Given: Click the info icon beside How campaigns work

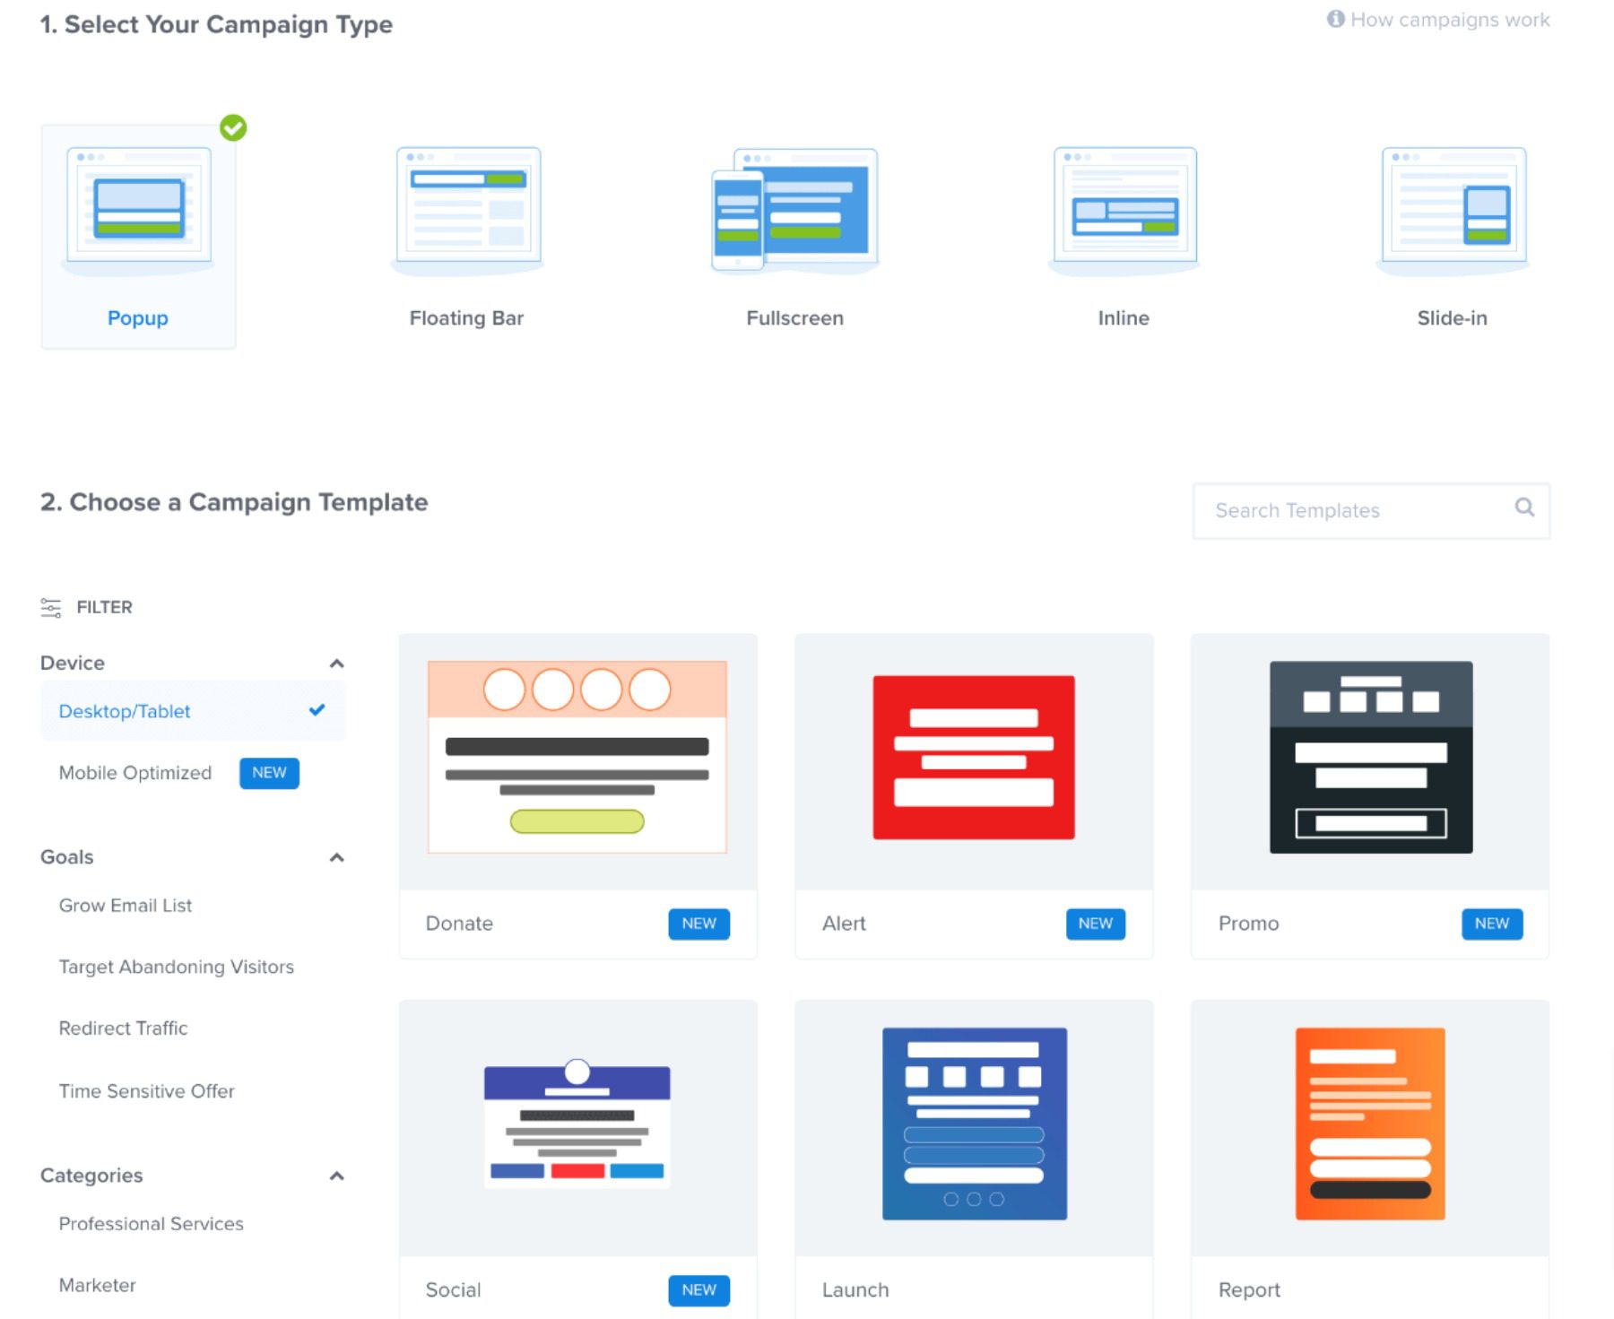Looking at the screenshot, I should coord(1336,19).
